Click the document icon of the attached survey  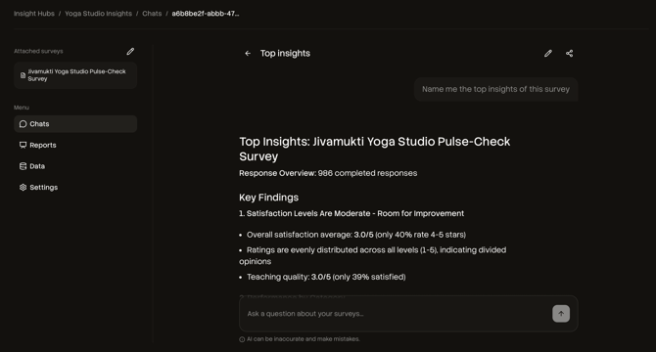tap(23, 75)
